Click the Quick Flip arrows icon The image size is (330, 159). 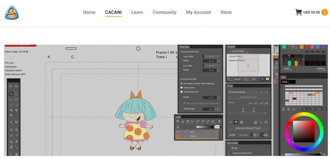click(232, 135)
